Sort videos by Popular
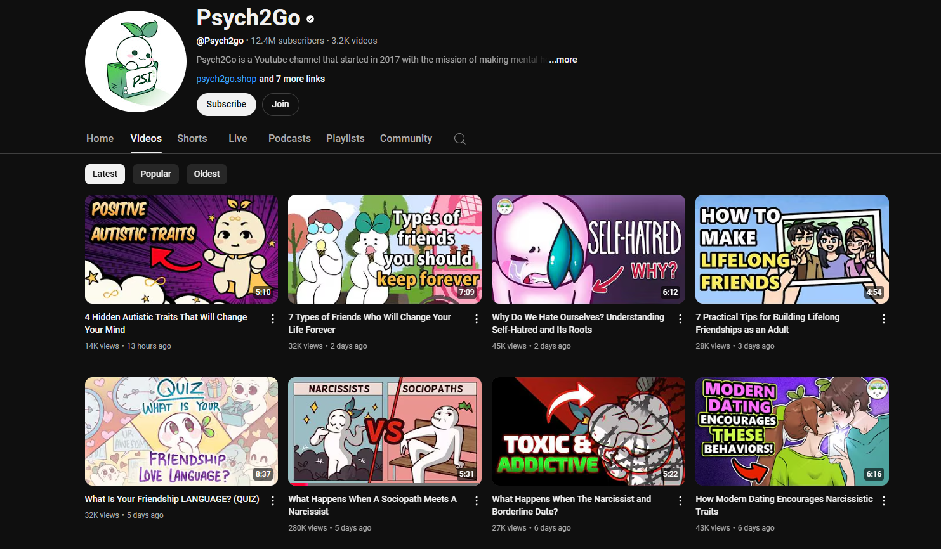Image resolution: width=941 pixels, height=549 pixels. coord(155,174)
